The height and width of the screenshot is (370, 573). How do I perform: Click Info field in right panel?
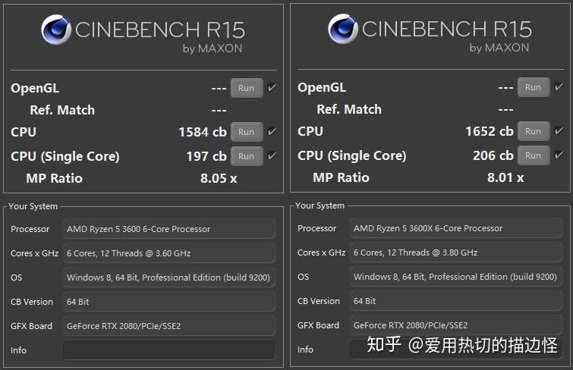click(x=455, y=350)
